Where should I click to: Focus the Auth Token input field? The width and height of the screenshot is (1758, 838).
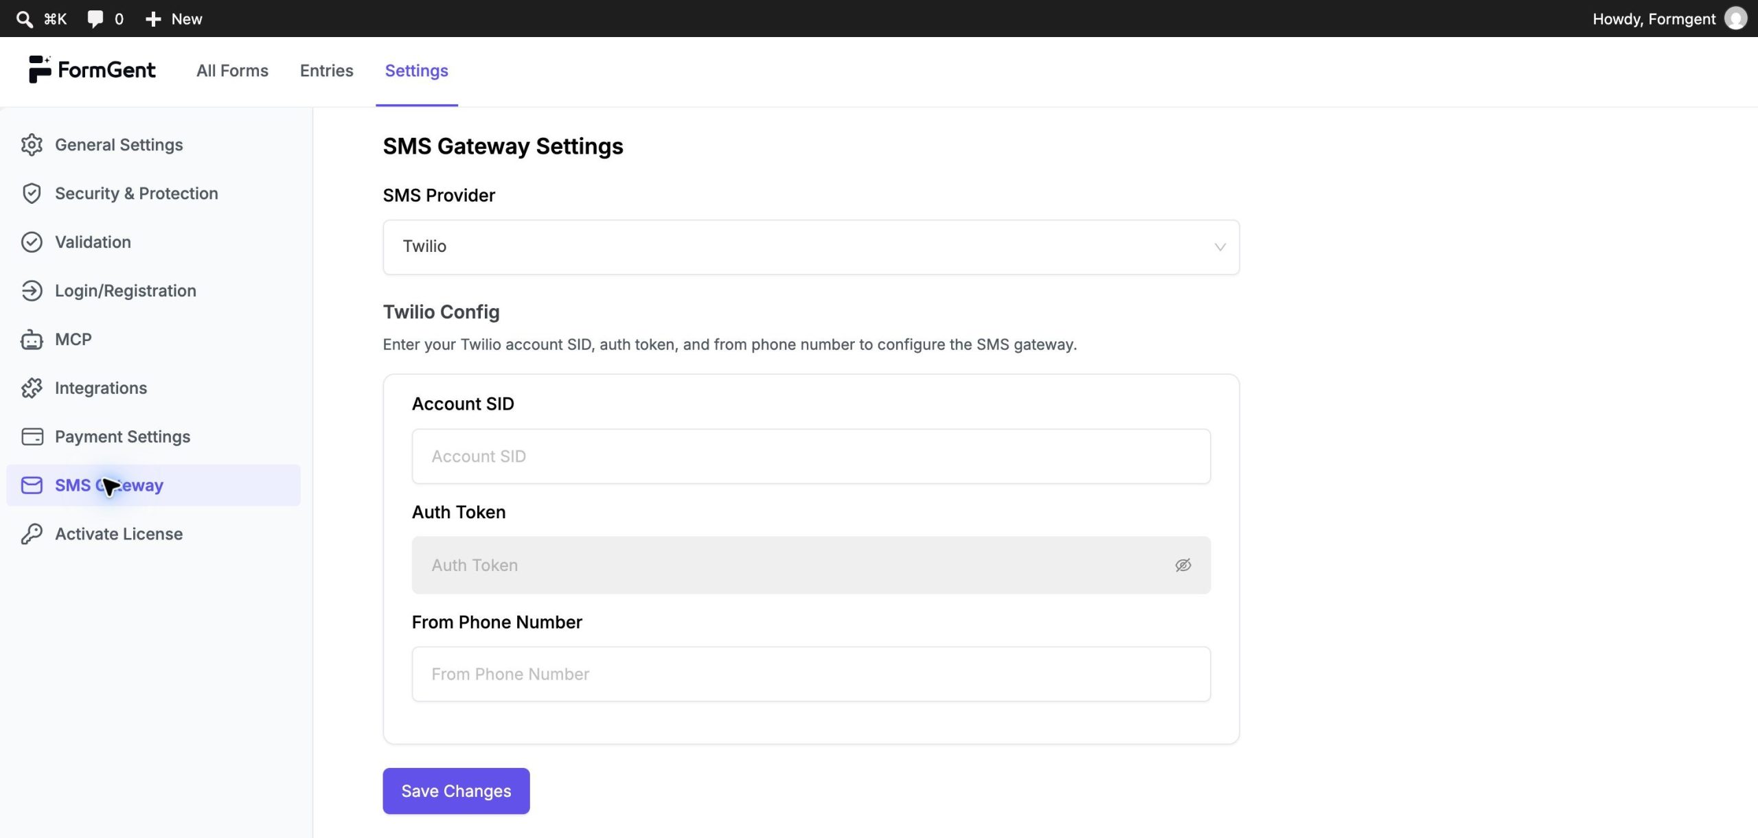(x=811, y=566)
